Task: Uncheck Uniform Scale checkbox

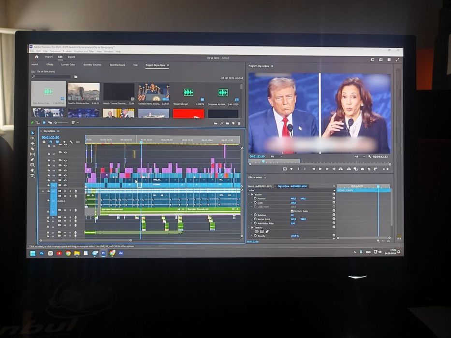Action: [292, 211]
